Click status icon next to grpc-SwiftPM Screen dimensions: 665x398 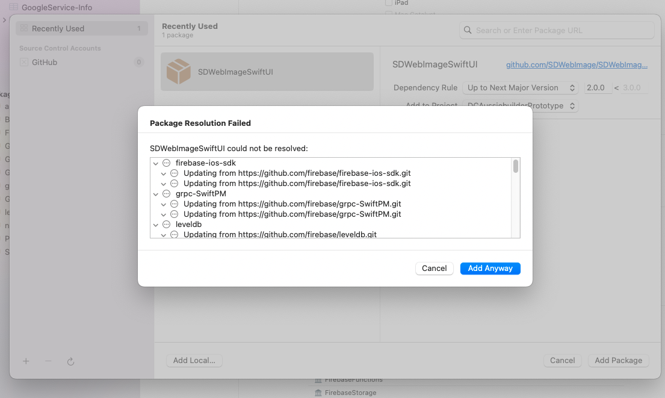coord(166,193)
